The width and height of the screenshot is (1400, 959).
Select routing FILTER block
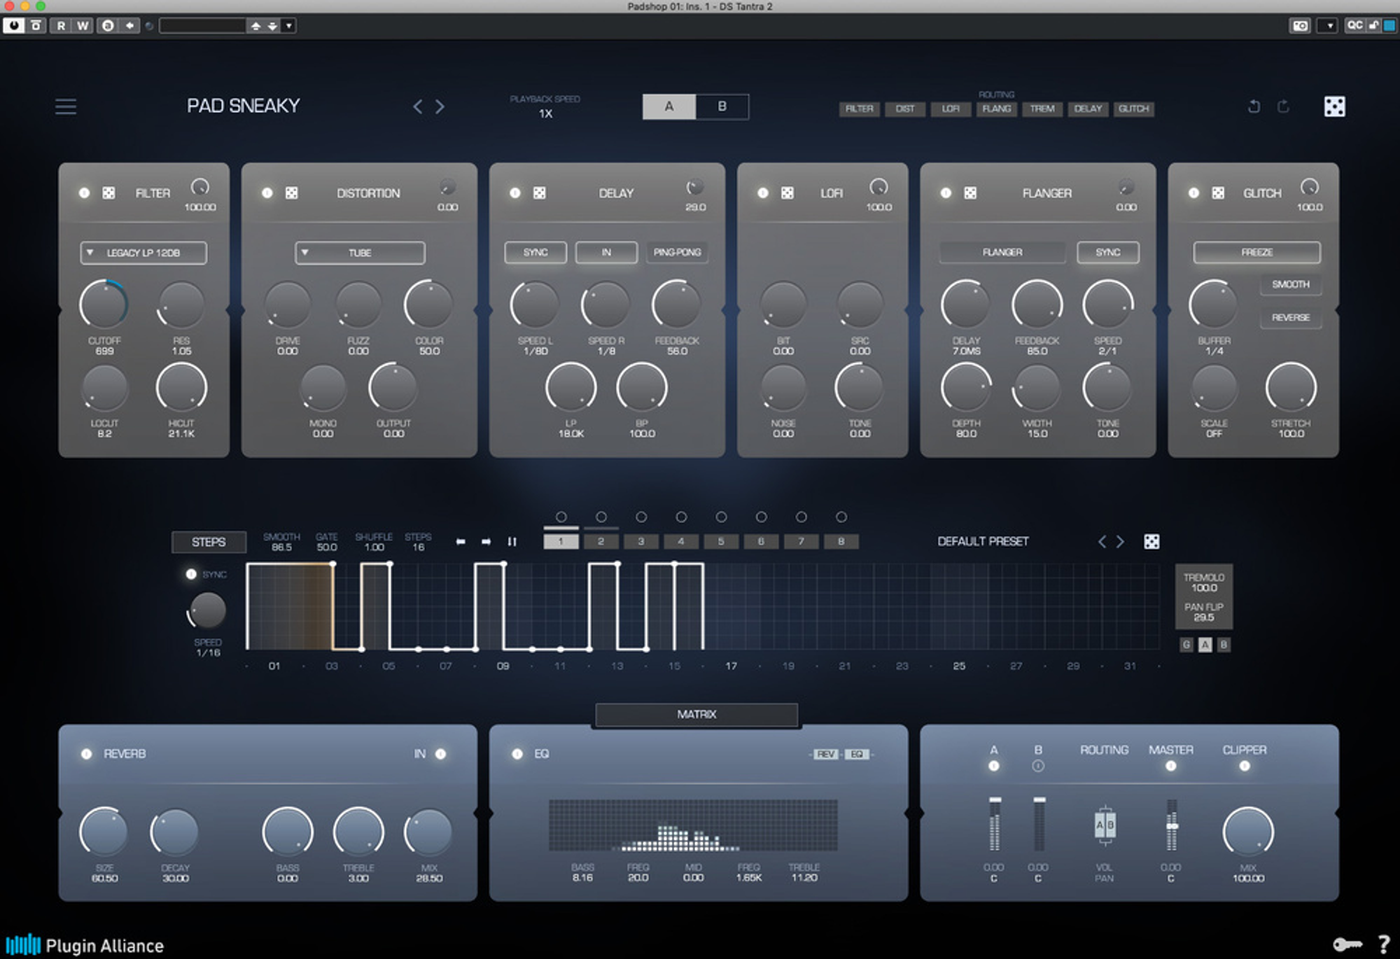[859, 109]
